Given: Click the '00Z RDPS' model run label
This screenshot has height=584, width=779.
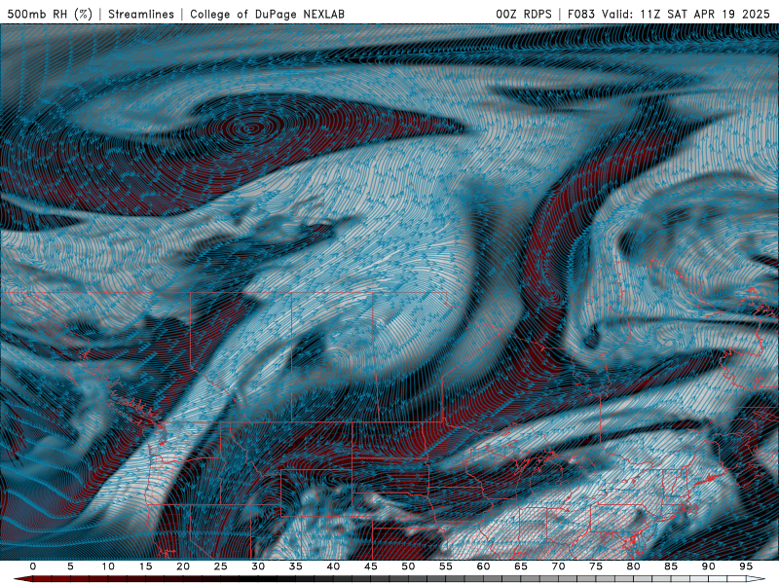Looking at the screenshot, I should point(524,14).
